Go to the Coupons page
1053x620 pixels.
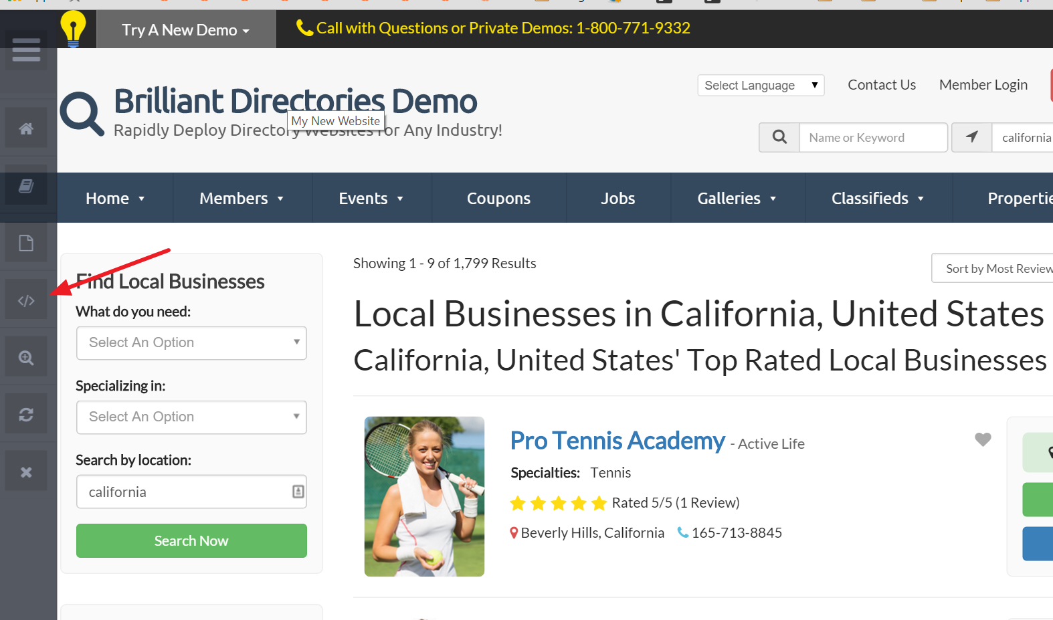[498, 198]
